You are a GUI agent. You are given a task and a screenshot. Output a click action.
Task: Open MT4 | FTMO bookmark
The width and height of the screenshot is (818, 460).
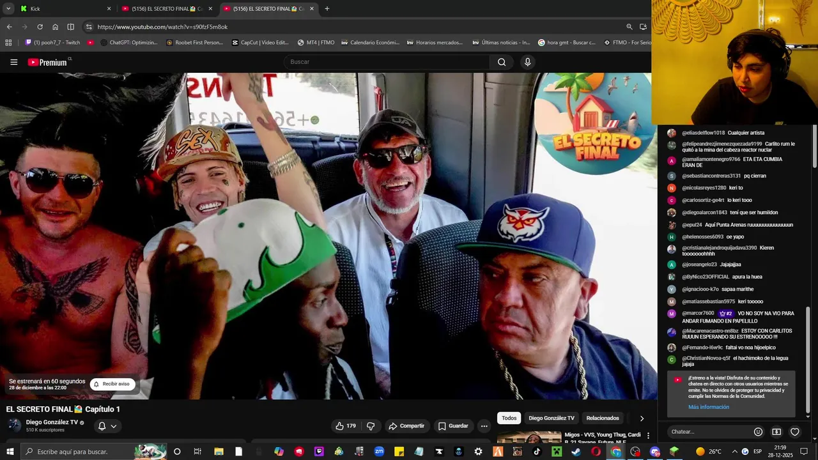(x=316, y=43)
